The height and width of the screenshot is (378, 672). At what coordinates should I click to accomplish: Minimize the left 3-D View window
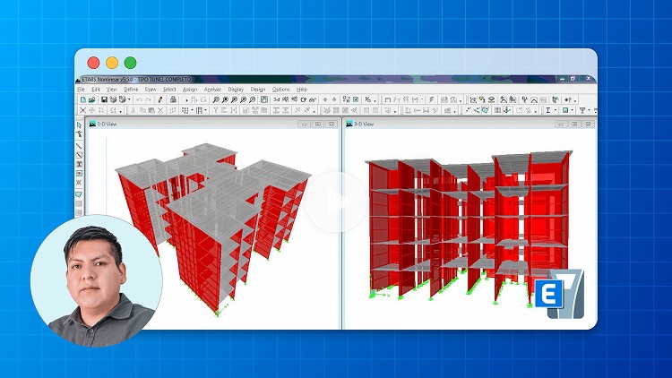click(x=305, y=124)
